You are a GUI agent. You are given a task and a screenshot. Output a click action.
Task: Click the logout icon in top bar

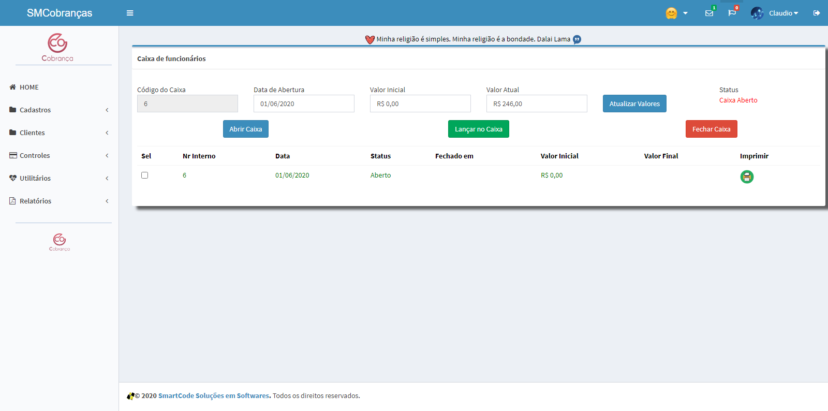[x=817, y=13]
